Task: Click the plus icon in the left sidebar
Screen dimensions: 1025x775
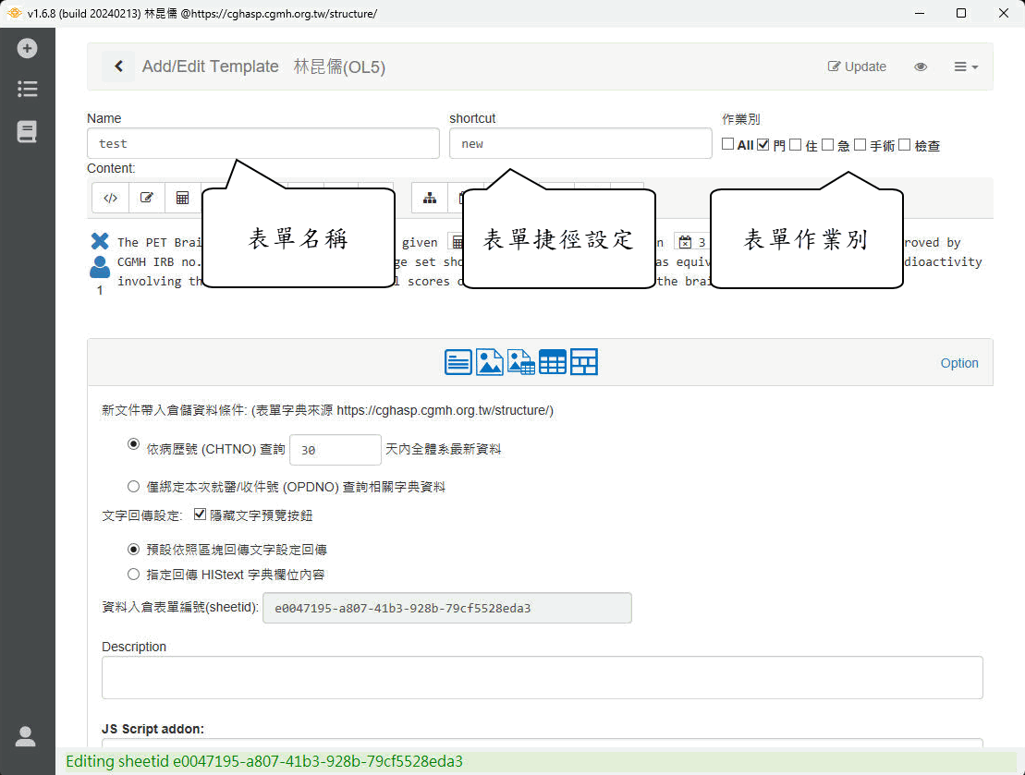Action: click(x=27, y=48)
